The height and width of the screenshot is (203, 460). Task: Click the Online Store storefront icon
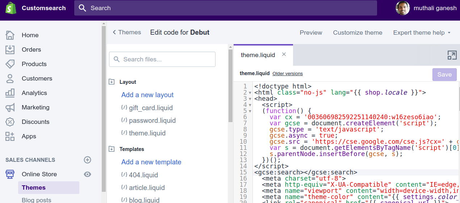(10, 174)
